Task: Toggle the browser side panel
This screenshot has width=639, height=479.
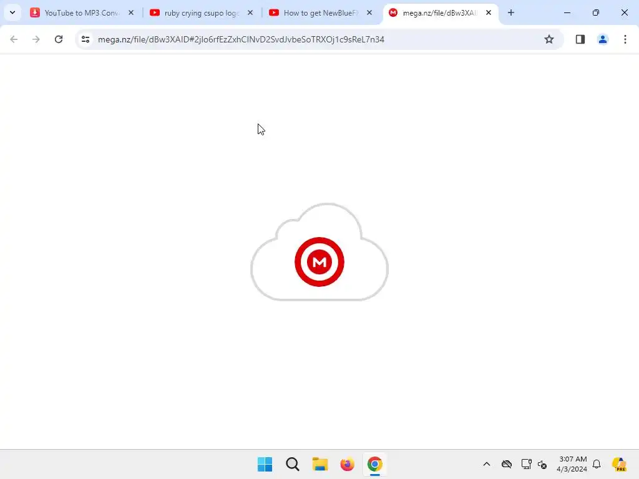Action: pos(580,39)
